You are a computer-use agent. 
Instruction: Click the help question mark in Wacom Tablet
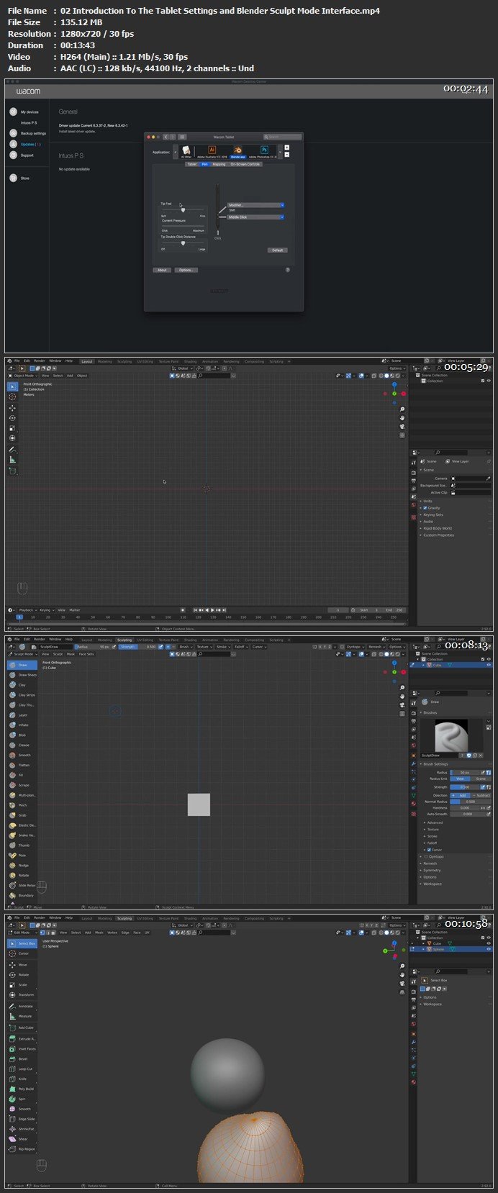click(288, 270)
